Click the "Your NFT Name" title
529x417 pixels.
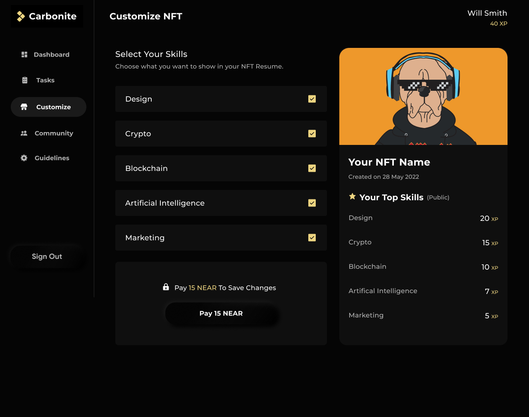click(x=389, y=162)
